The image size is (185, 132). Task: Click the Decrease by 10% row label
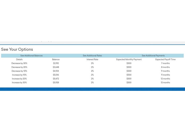coord(19,71)
